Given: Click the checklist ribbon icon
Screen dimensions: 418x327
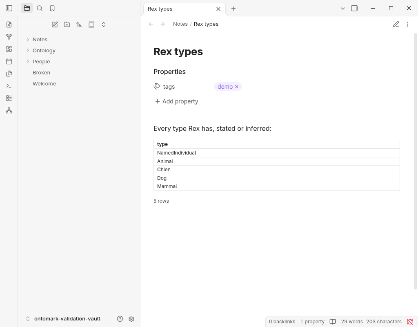Looking at the screenshot, I should (x=9, y=98).
